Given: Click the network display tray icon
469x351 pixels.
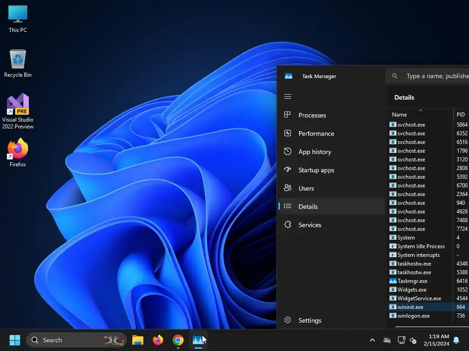Looking at the screenshot, I should tap(401, 340).
